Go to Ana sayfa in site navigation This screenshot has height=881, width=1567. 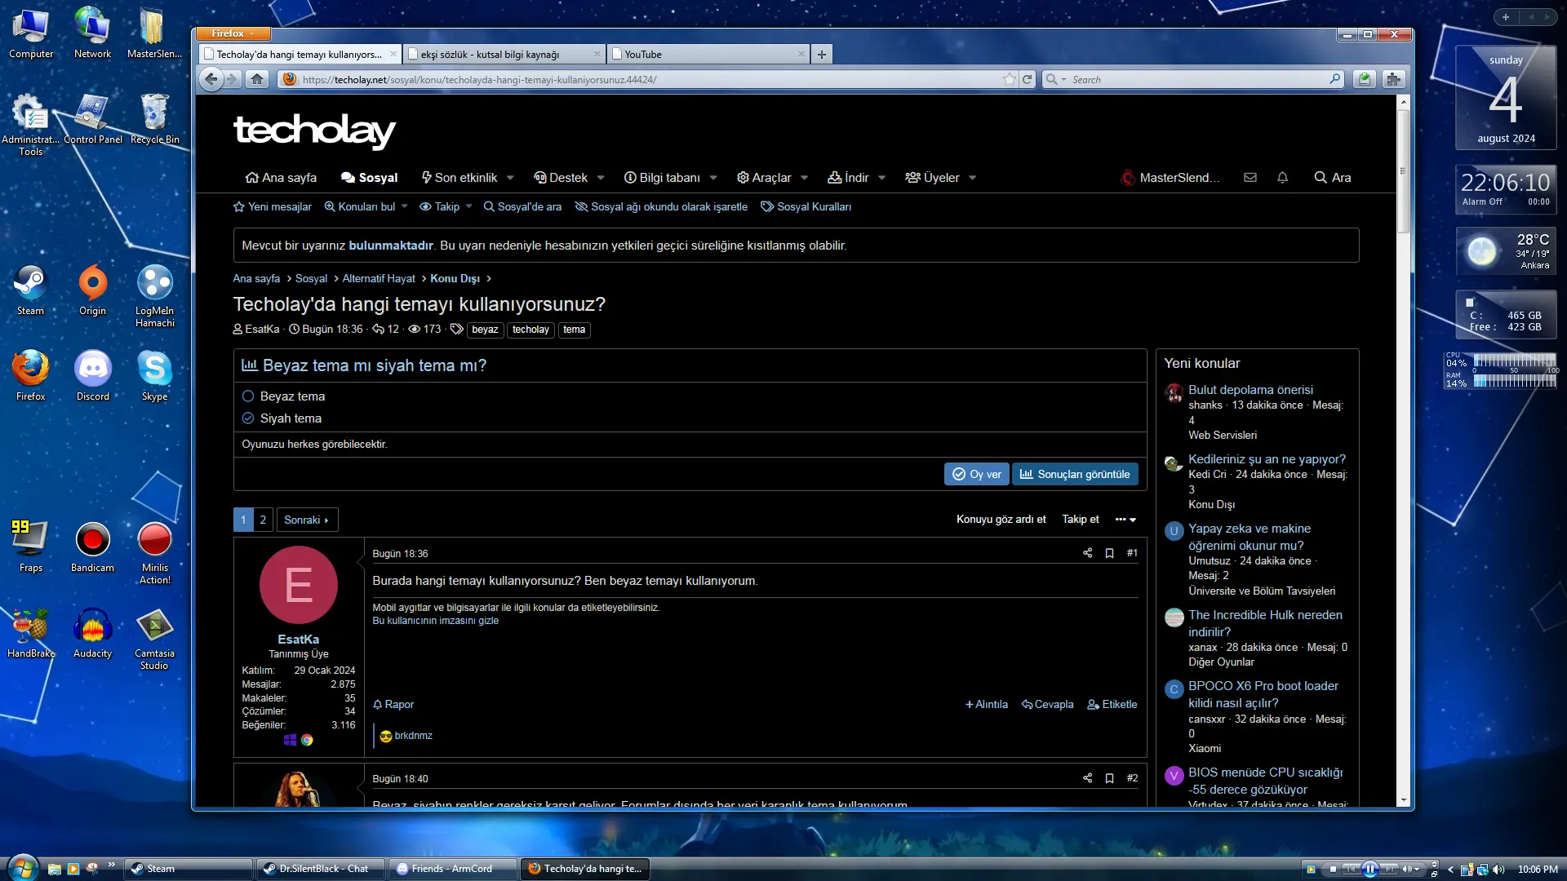[x=281, y=178]
